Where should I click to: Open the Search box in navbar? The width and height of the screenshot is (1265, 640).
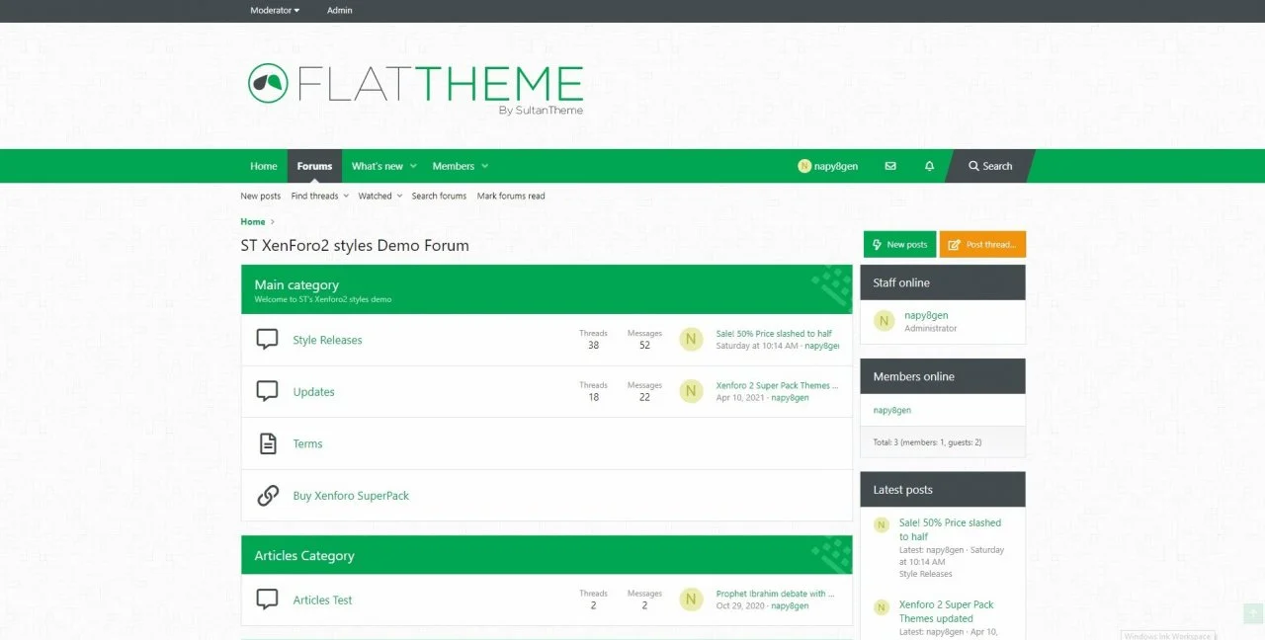pyautogui.click(x=990, y=166)
